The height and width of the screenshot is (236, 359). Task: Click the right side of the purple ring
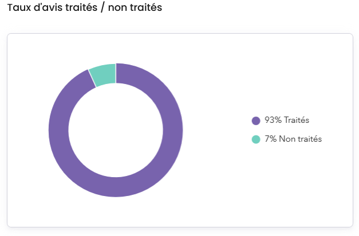[173, 130]
